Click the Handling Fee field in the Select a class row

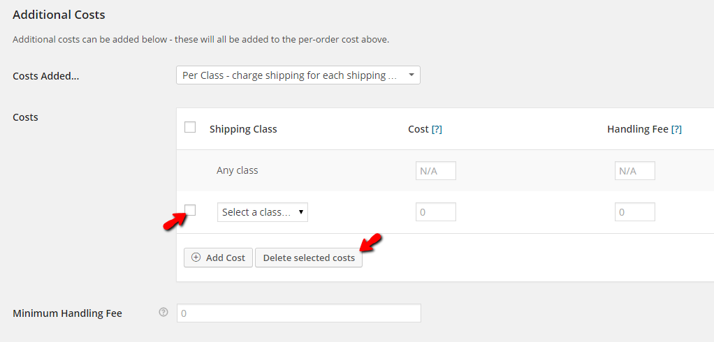[635, 212]
